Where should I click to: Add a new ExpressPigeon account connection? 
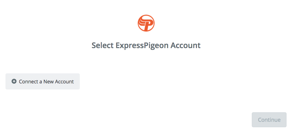coord(43,81)
